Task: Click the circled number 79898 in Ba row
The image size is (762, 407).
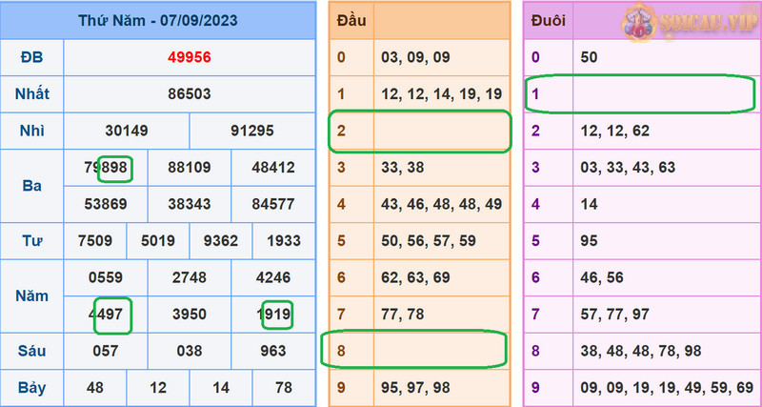Action: (x=106, y=168)
